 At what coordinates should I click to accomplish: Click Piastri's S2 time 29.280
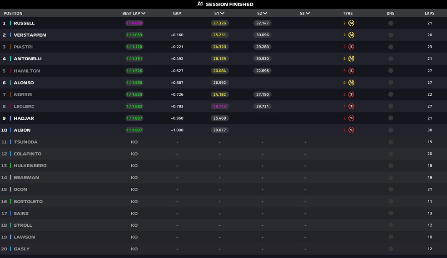[x=262, y=47]
